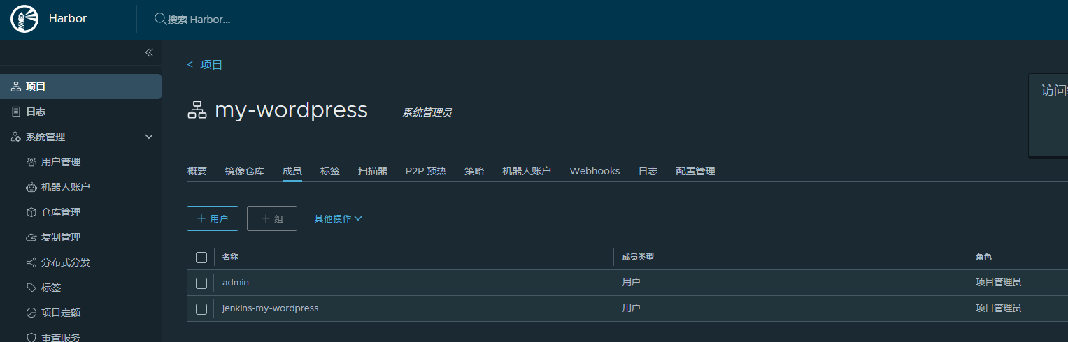
Task: Collapse the sidebar with double-chevron icon
Action: tap(148, 52)
